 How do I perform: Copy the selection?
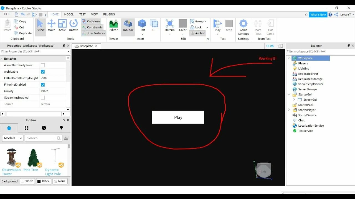pyautogui.click(x=20, y=21)
